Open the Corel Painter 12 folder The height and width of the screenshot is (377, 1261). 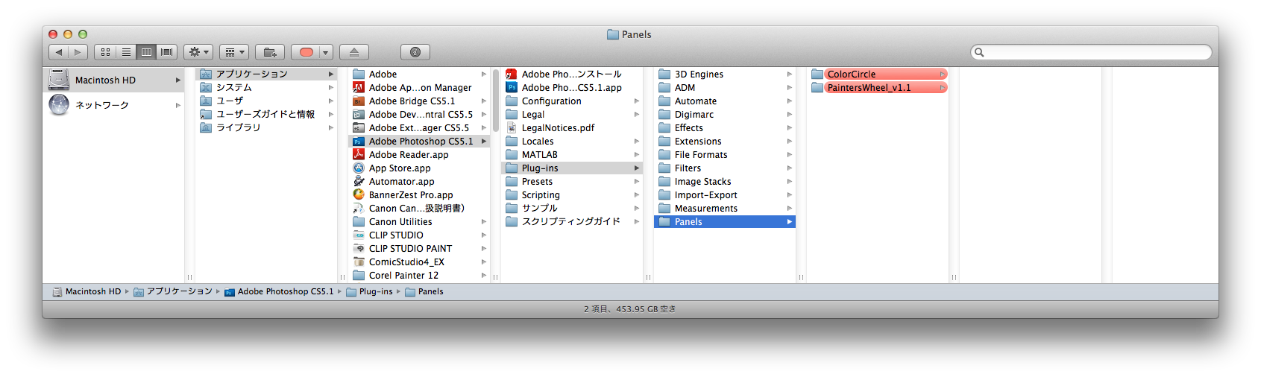[x=419, y=275]
